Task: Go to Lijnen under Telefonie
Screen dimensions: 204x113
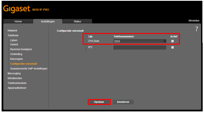Action: (14, 40)
